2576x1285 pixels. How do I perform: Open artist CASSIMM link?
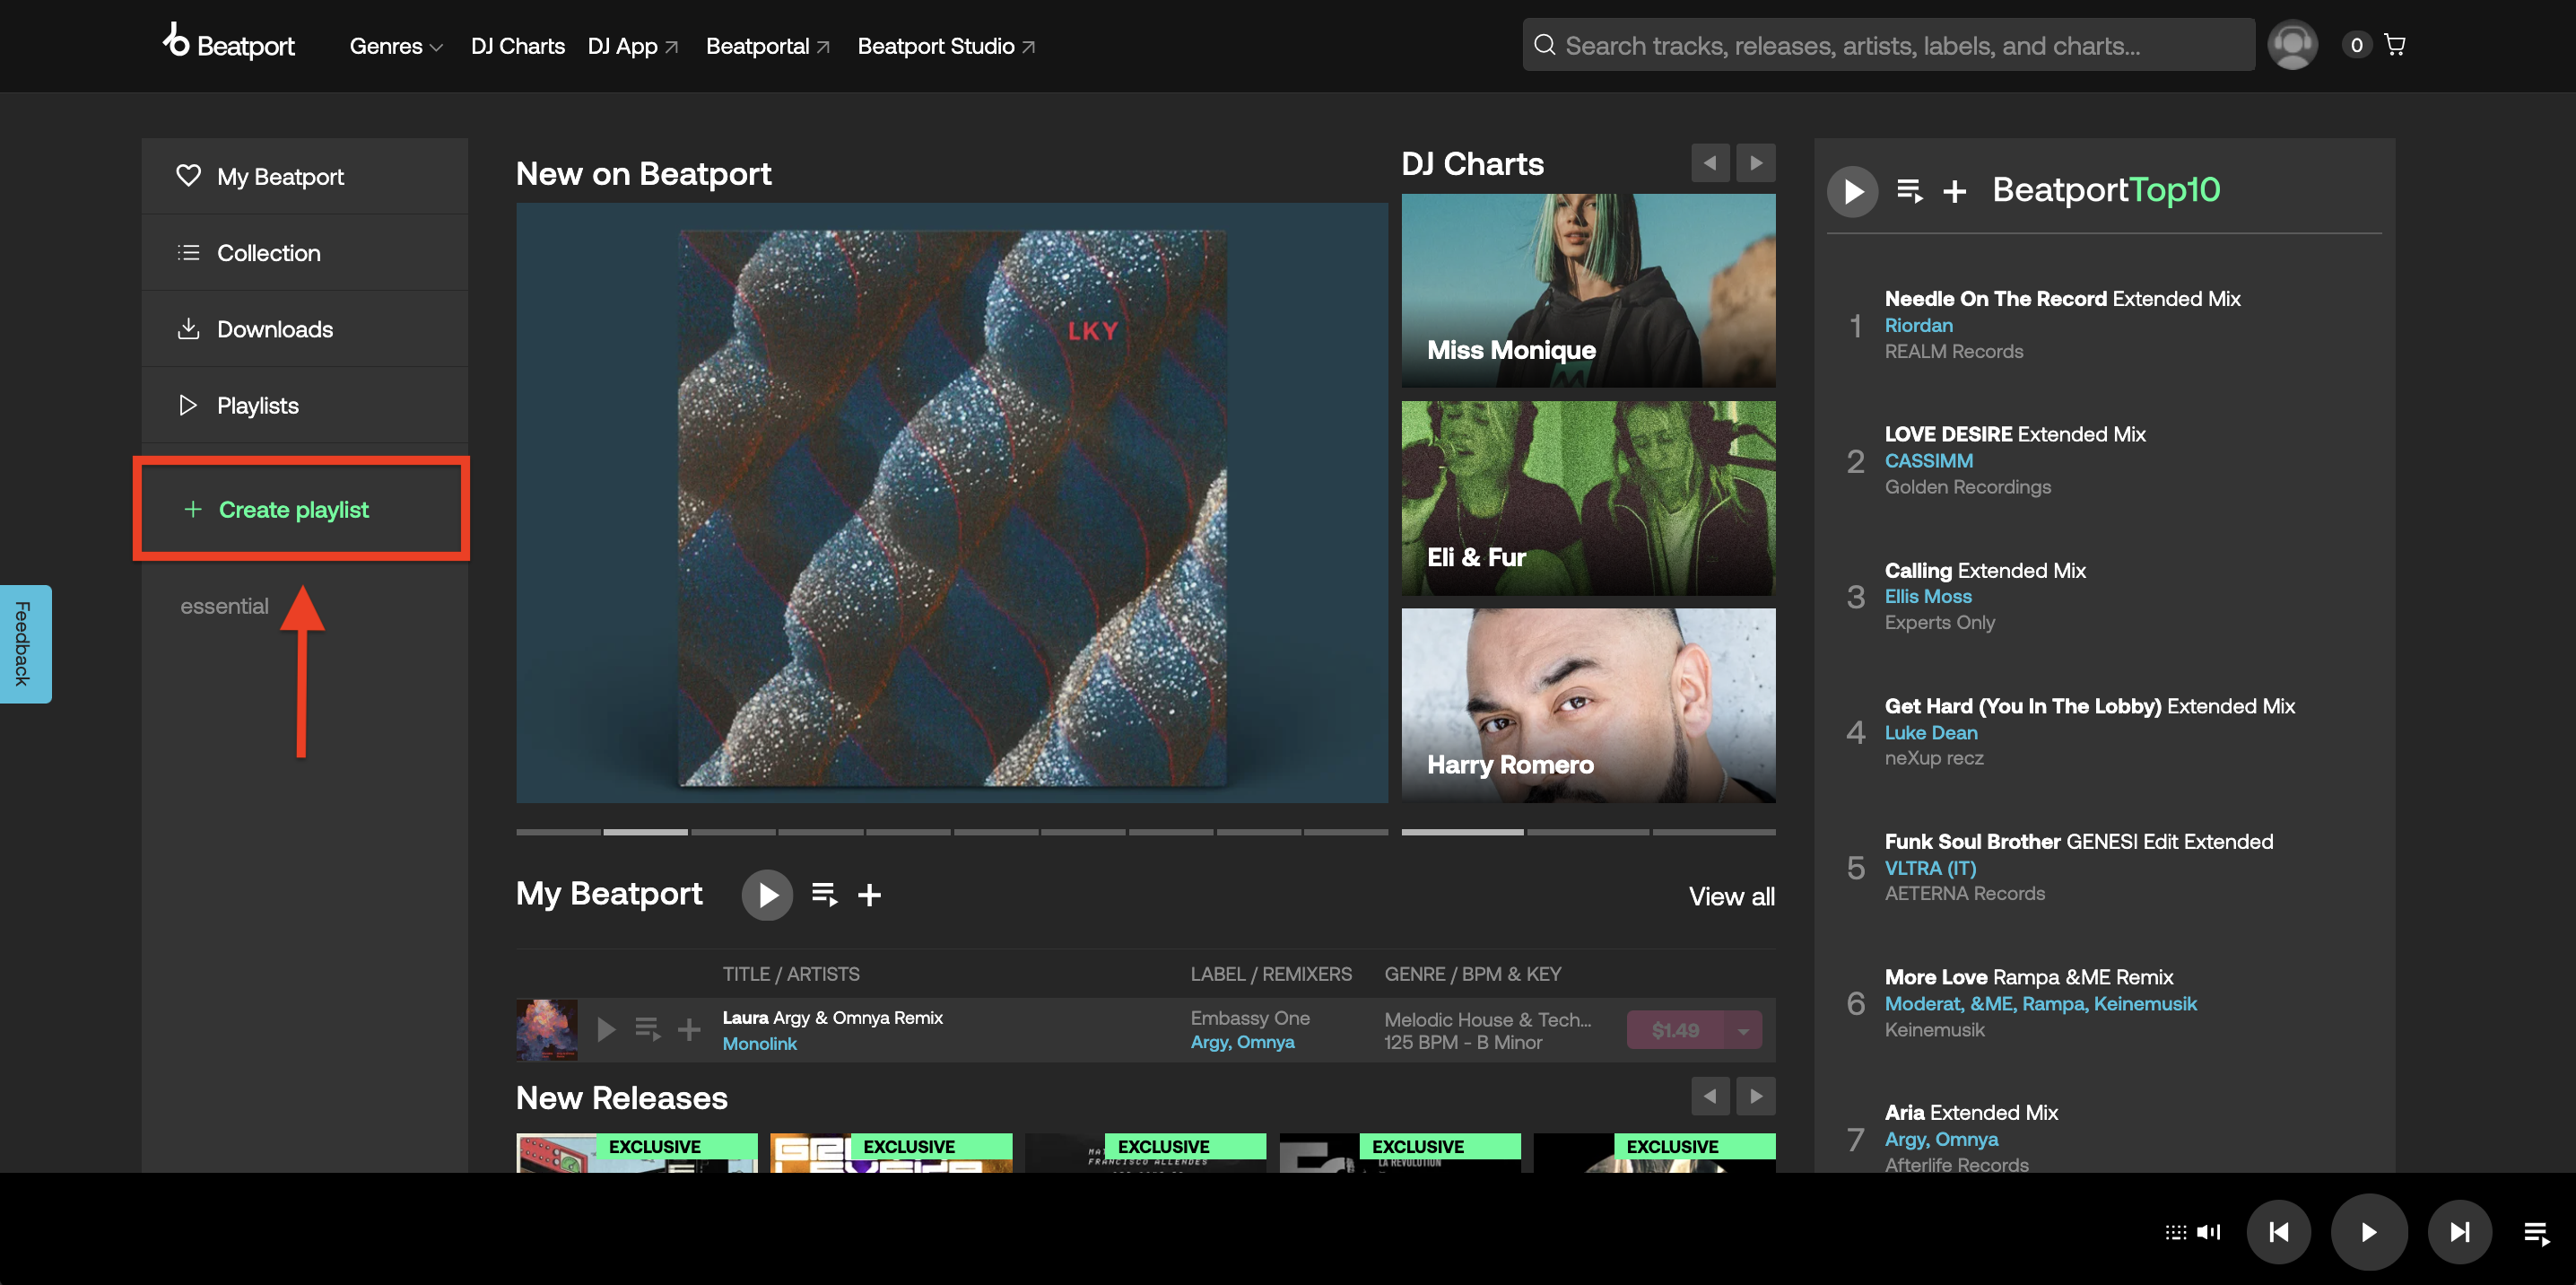[1928, 460]
